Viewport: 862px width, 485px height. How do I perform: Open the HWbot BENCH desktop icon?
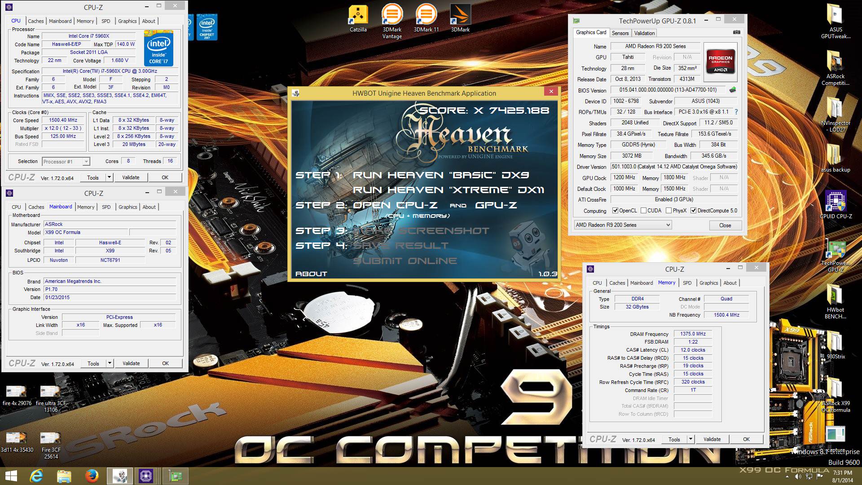(836, 301)
